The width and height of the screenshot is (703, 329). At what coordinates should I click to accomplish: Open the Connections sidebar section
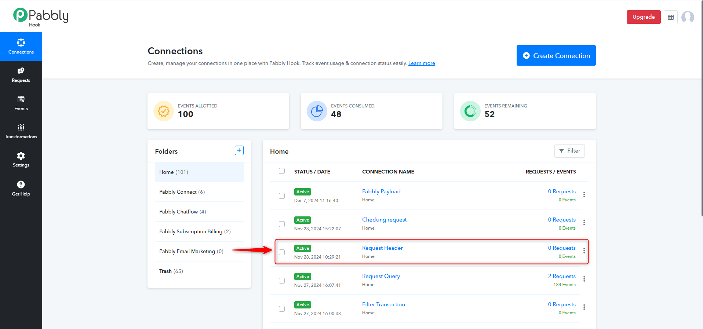21,47
